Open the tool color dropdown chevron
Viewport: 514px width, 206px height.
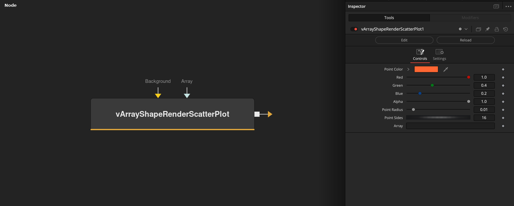point(466,29)
